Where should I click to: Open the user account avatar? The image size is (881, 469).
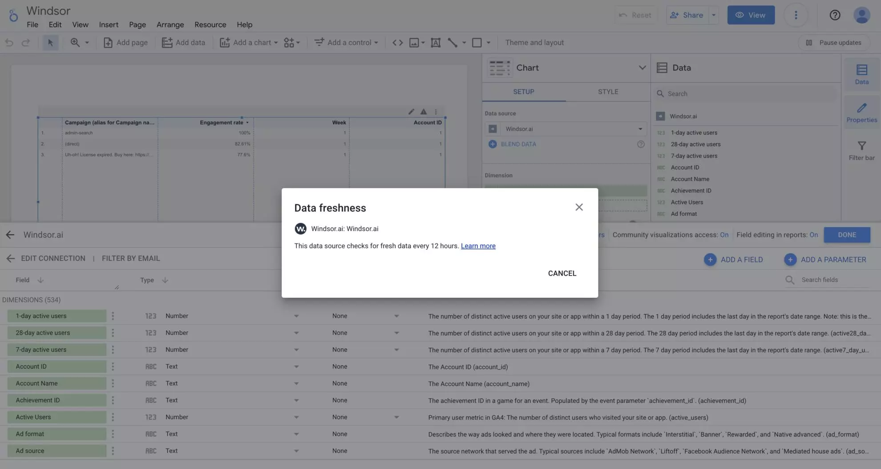point(861,15)
